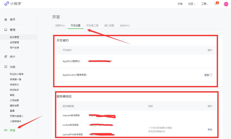Click the help icon beside 重置
Screen dimensions: 231x139
point(211,75)
